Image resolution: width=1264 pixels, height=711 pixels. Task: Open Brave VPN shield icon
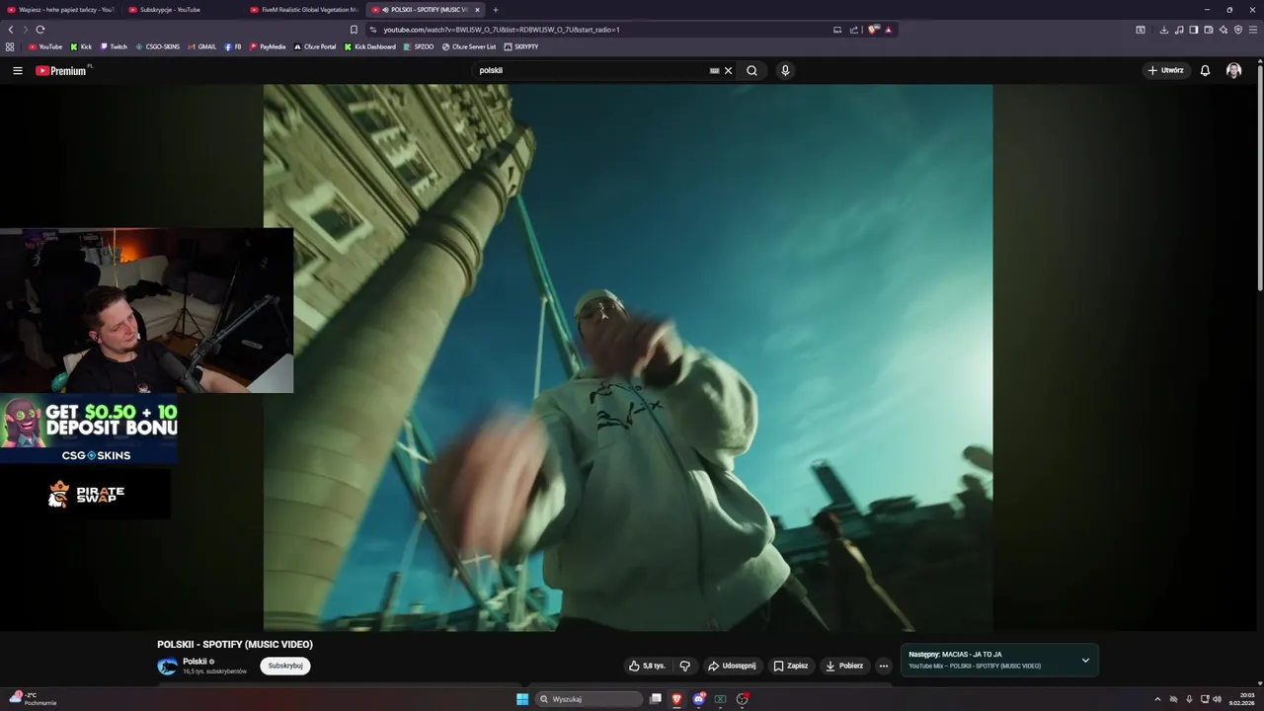1238,30
